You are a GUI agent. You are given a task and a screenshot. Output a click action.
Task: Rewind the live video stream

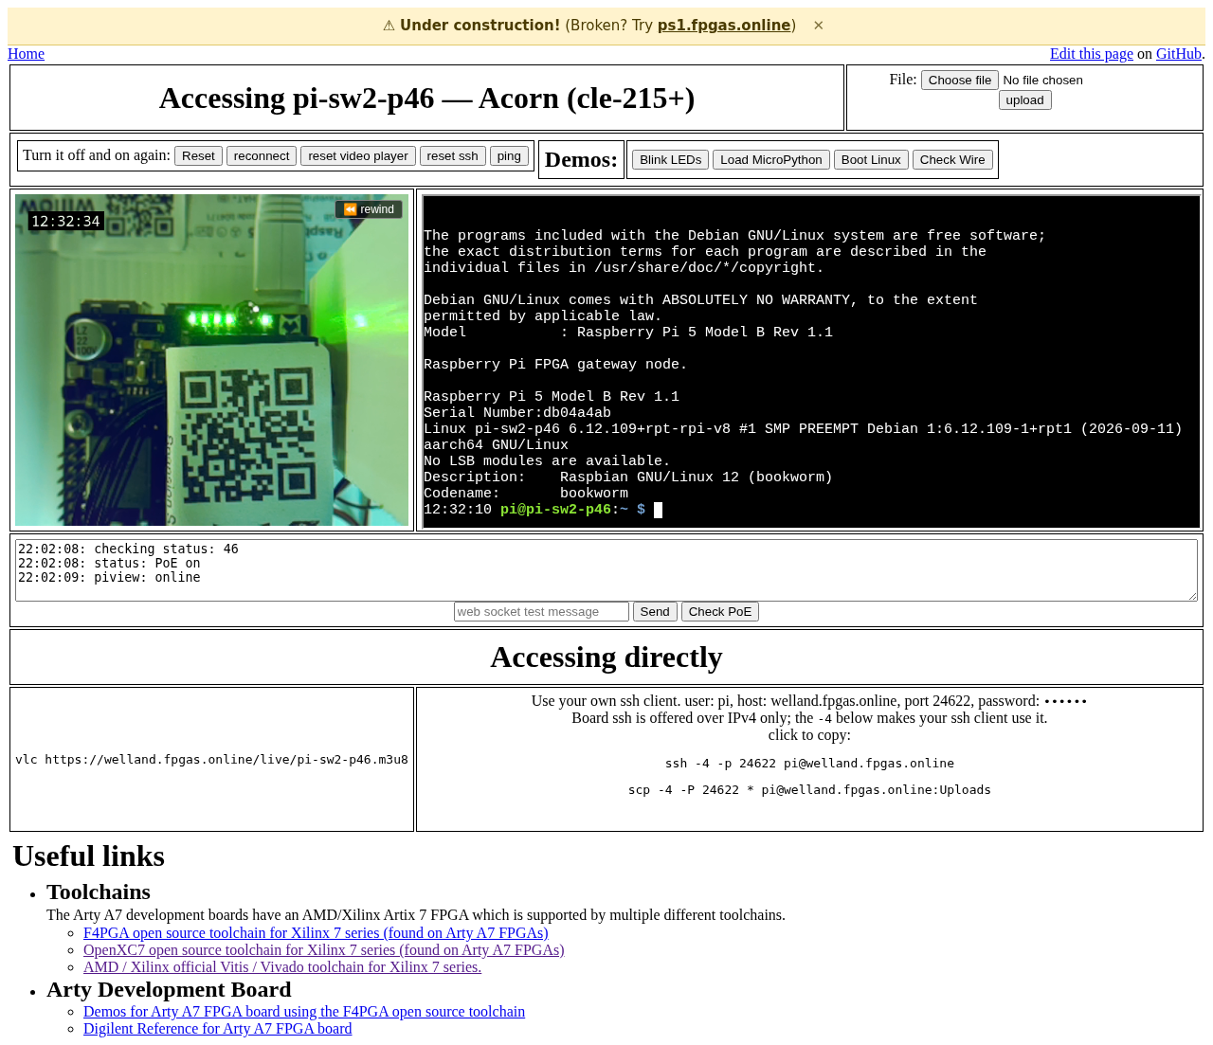tap(369, 209)
